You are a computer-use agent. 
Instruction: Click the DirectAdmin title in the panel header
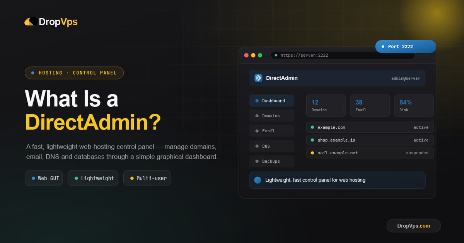coord(282,78)
